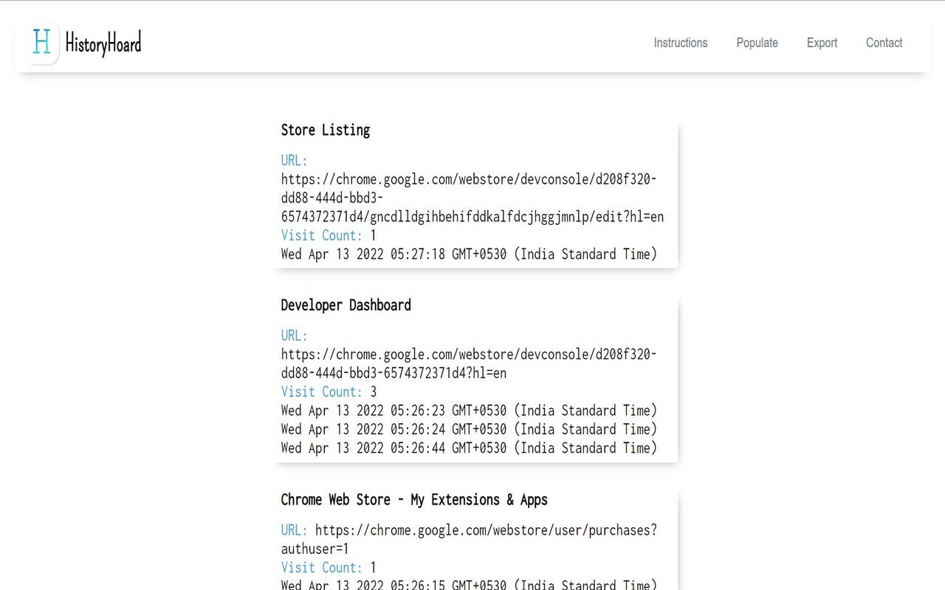The width and height of the screenshot is (945, 590).
Task: Select the 05:26:44 visit timestamp
Action: pos(469,448)
